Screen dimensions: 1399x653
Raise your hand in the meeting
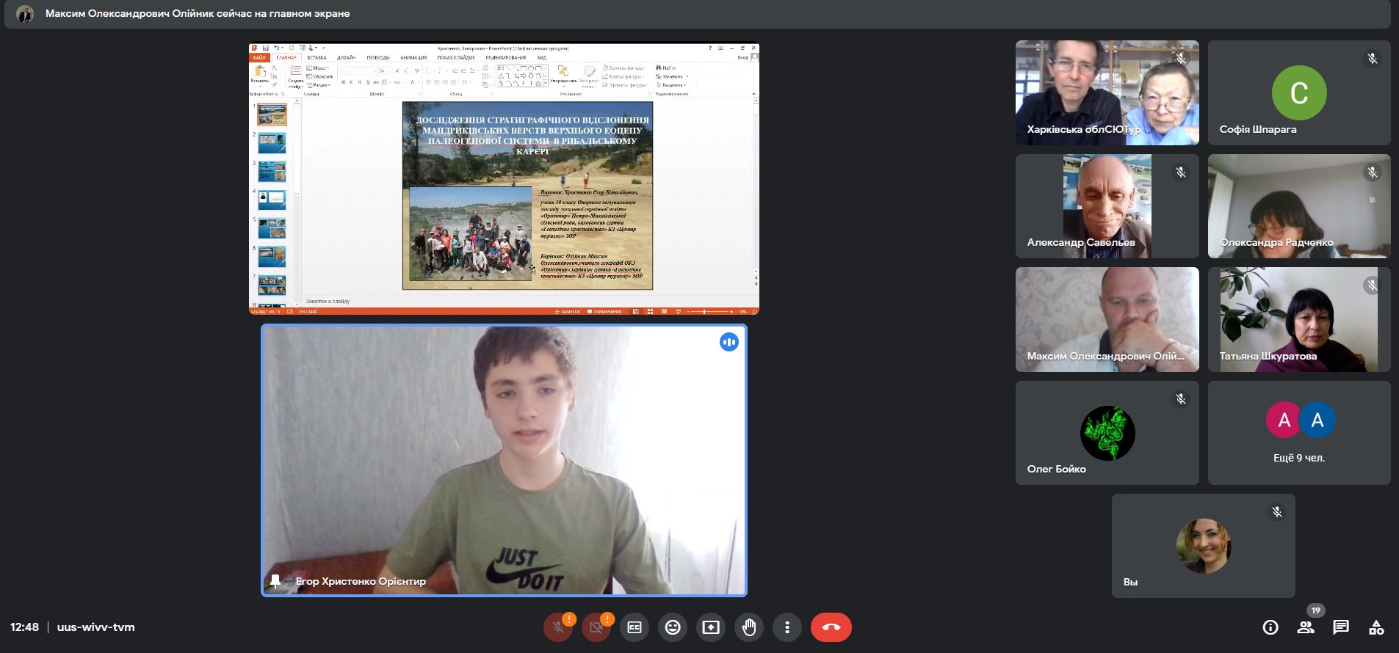(x=749, y=628)
